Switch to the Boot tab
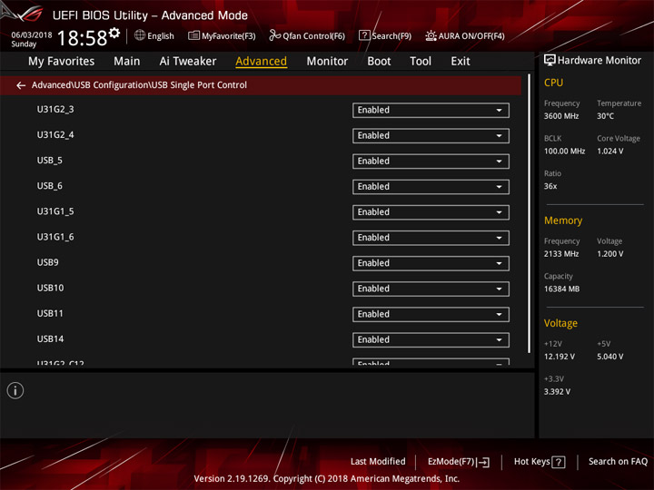Image resolution: width=654 pixels, height=490 pixels. [379, 62]
